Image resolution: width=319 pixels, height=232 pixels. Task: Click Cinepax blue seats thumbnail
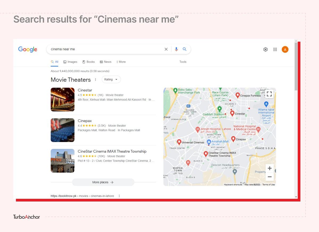62,130
